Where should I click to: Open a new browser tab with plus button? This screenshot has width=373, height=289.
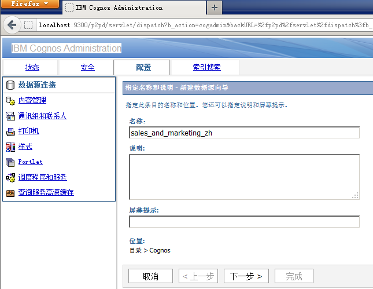[x=215, y=8]
